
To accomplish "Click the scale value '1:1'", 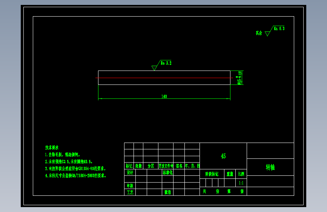I will pyautogui.click(x=241, y=183).
